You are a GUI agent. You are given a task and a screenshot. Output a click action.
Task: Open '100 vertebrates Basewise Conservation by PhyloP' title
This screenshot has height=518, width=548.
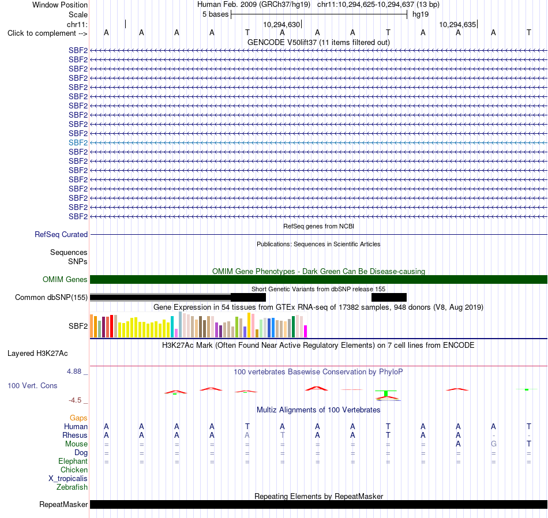318,372
